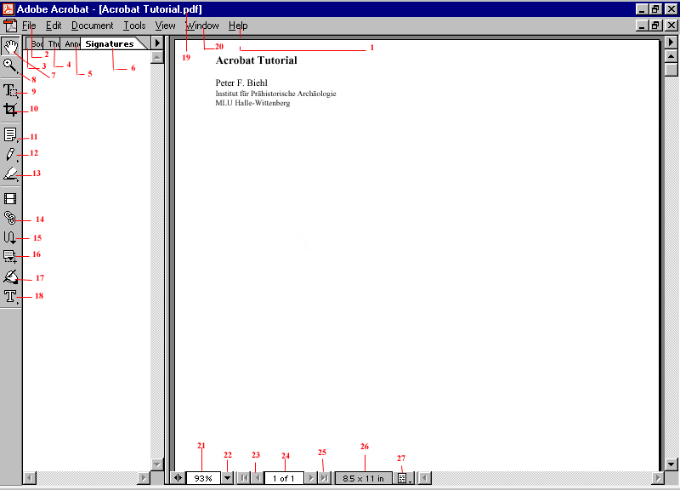Screen dimensions: 680x490
Task: Open the Tools menu
Action: [x=134, y=26]
